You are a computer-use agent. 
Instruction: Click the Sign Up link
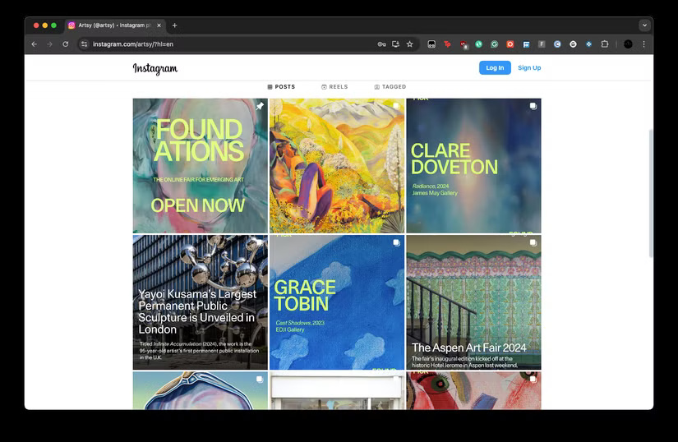click(529, 68)
